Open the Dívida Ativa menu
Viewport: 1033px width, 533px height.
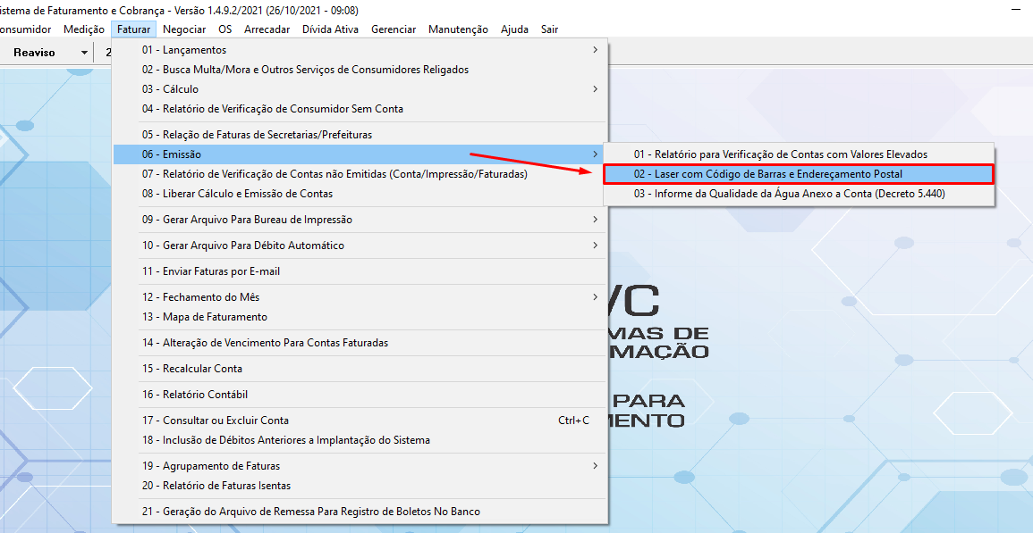(x=330, y=29)
